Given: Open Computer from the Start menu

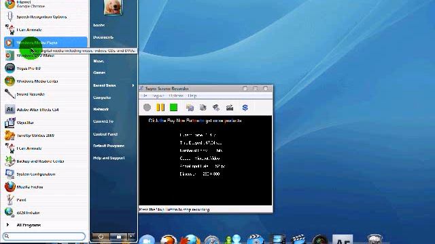Looking at the screenshot, I should pyautogui.click(x=102, y=98).
